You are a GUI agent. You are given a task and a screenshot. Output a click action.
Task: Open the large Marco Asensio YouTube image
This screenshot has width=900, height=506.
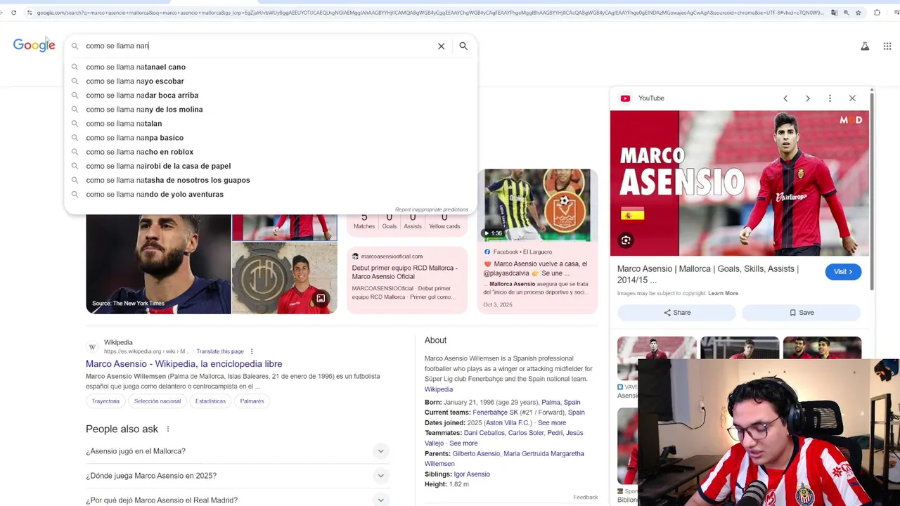point(740,183)
